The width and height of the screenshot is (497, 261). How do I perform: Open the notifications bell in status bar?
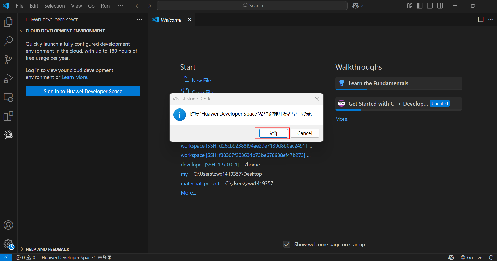click(491, 257)
